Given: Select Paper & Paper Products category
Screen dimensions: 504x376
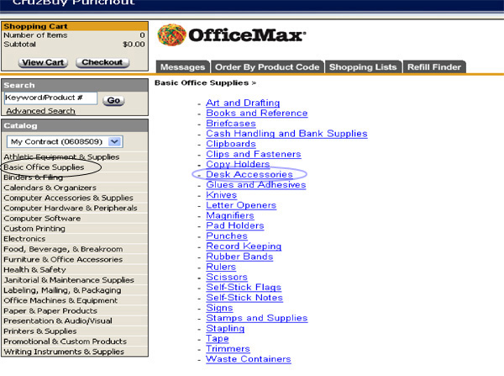Looking at the screenshot, I should tap(50, 311).
